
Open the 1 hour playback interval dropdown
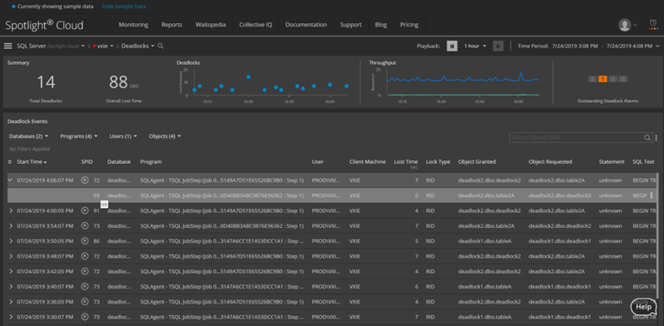[x=475, y=46]
